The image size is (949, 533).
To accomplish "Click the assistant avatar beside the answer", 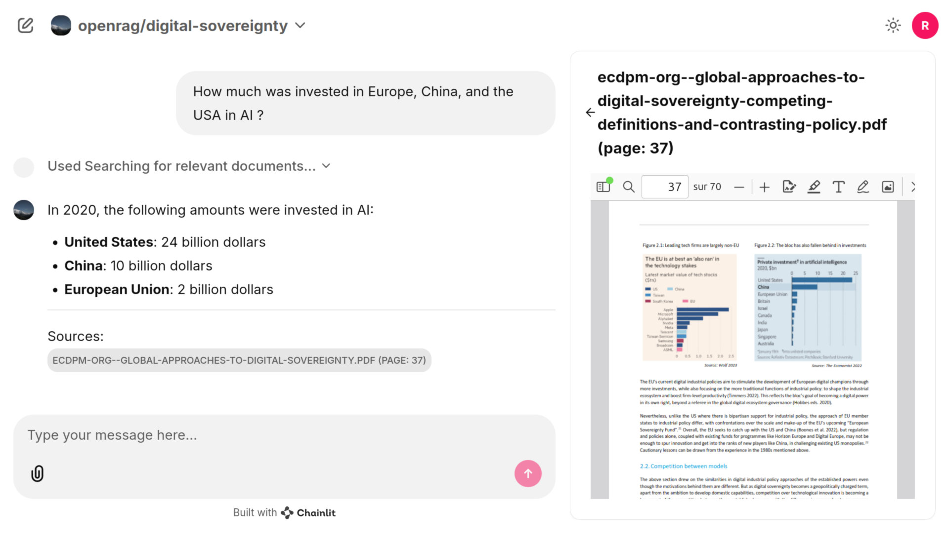I will click(x=24, y=210).
